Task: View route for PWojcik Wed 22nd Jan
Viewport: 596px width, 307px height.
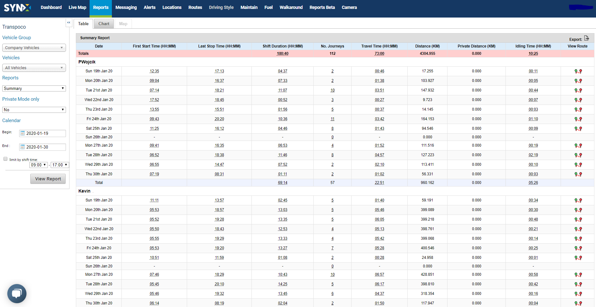Action: click(578, 100)
